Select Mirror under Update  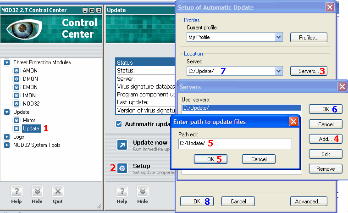point(29,120)
